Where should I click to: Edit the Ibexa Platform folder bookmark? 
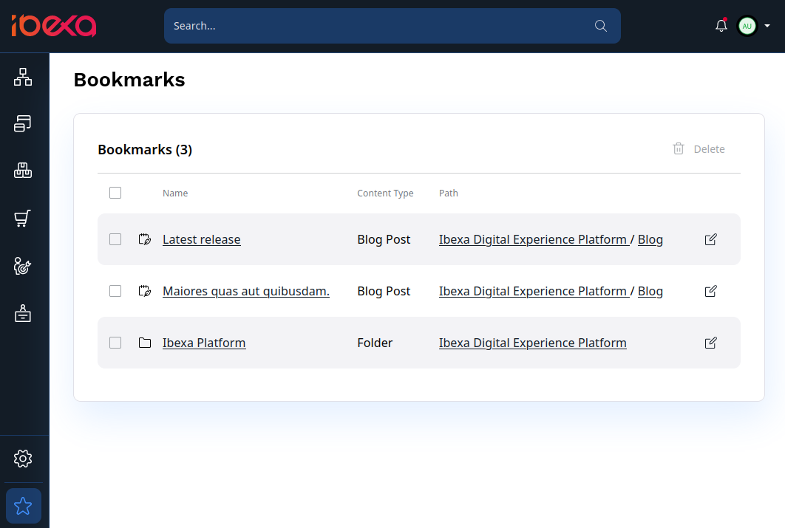711,343
